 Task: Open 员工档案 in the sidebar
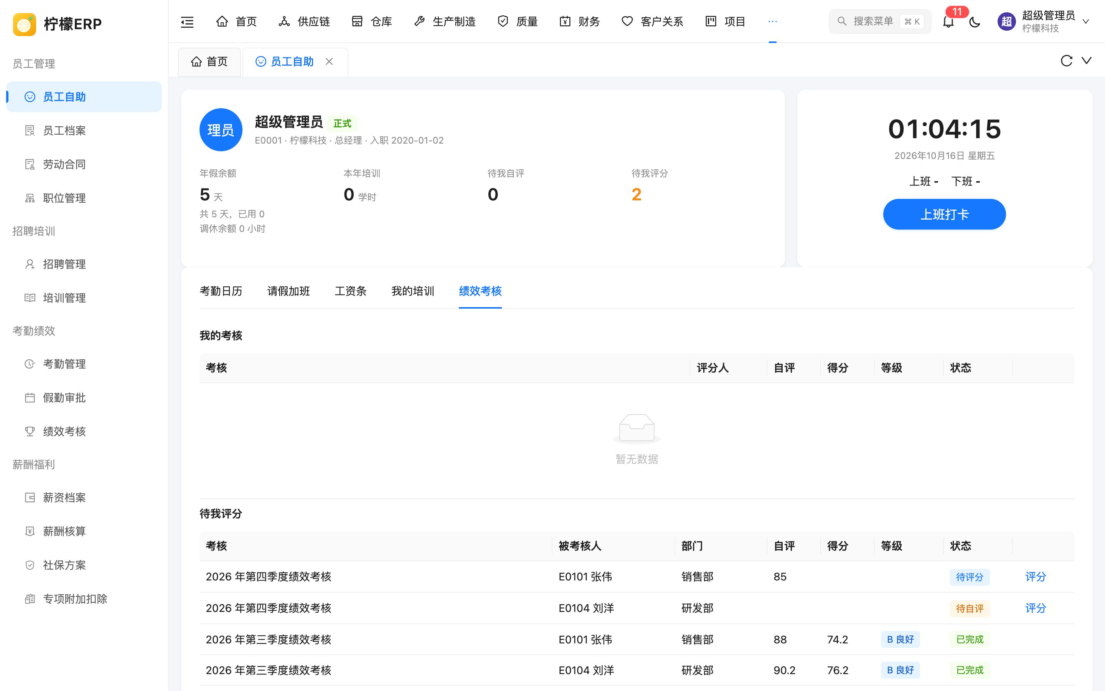[84, 131]
